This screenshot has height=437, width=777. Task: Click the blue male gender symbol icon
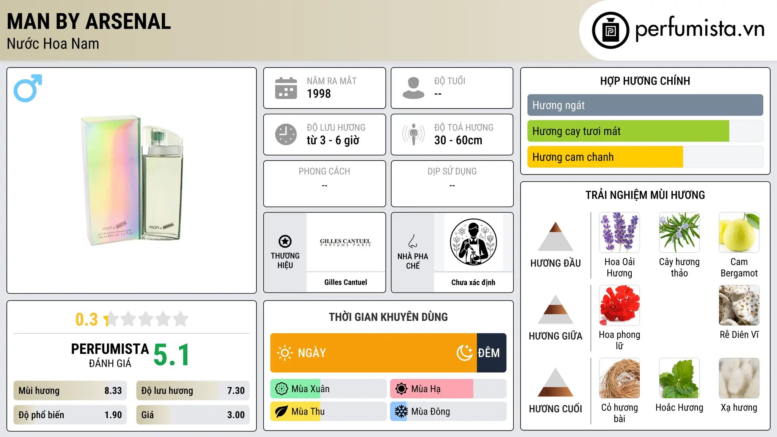[x=28, y=88]
